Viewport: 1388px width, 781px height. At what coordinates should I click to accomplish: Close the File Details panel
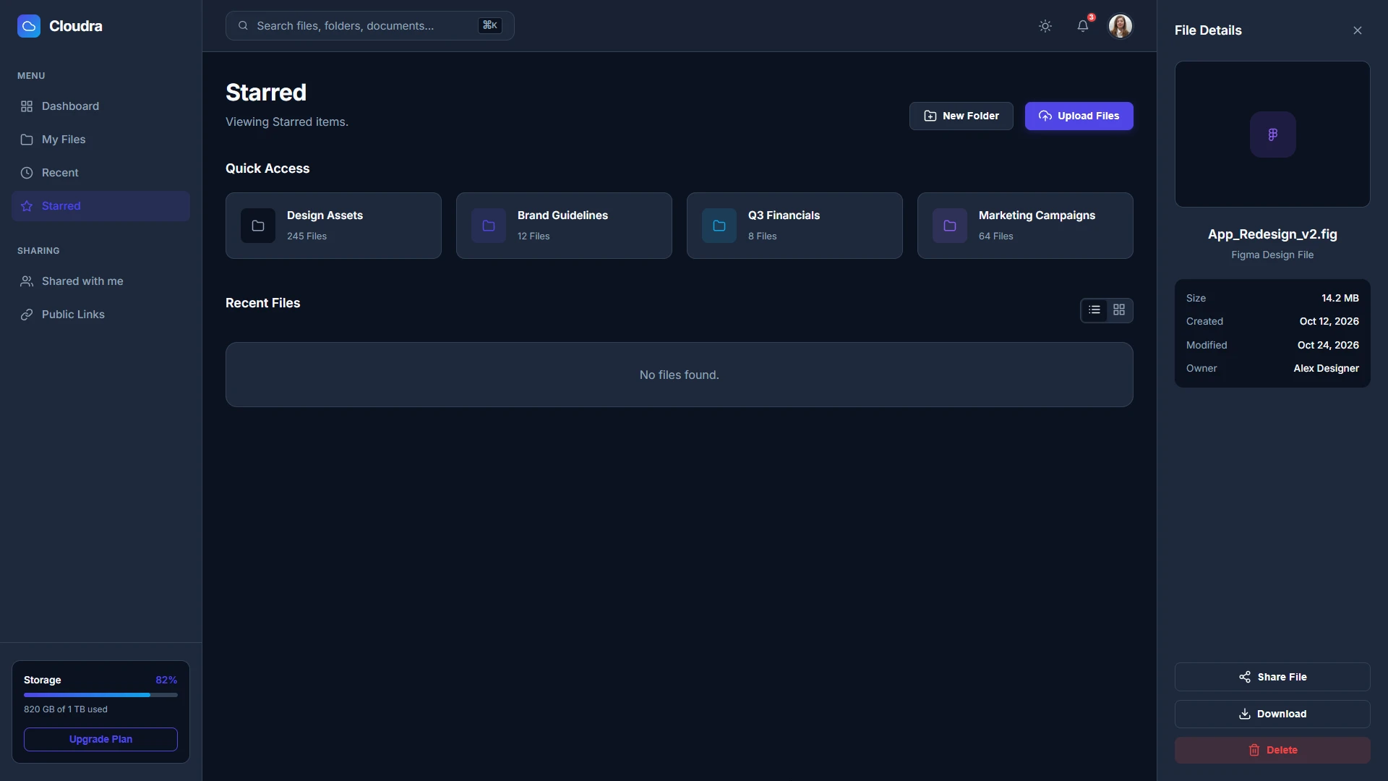point(1358,30)
